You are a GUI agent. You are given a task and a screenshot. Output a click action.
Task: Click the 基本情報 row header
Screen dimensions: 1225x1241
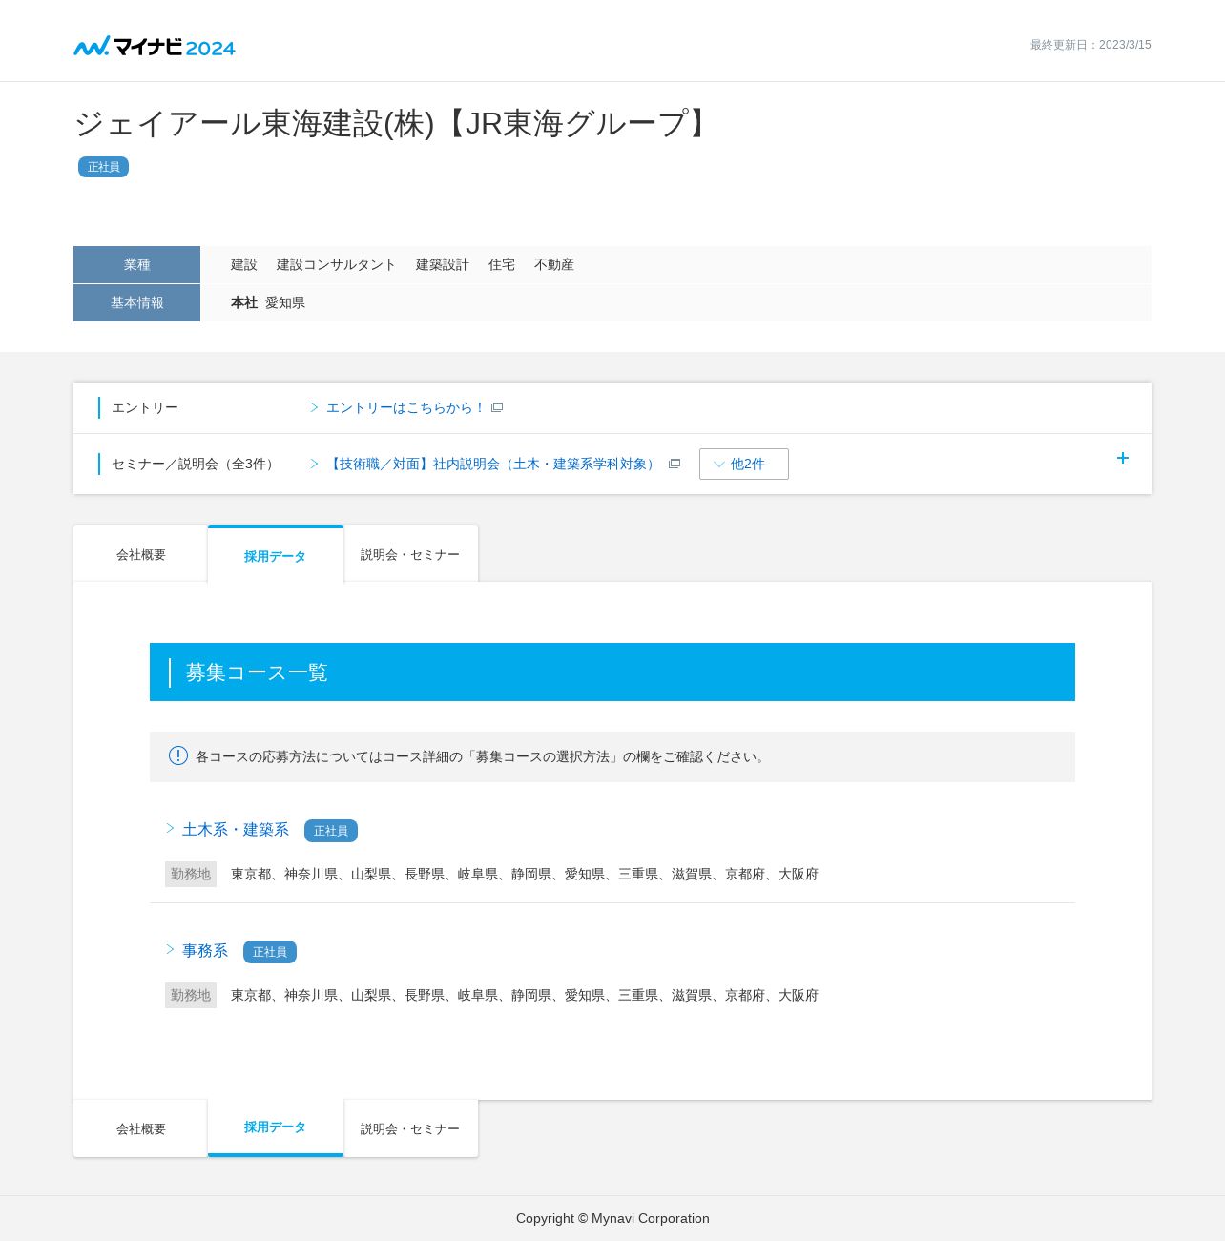tap(136, 302)
